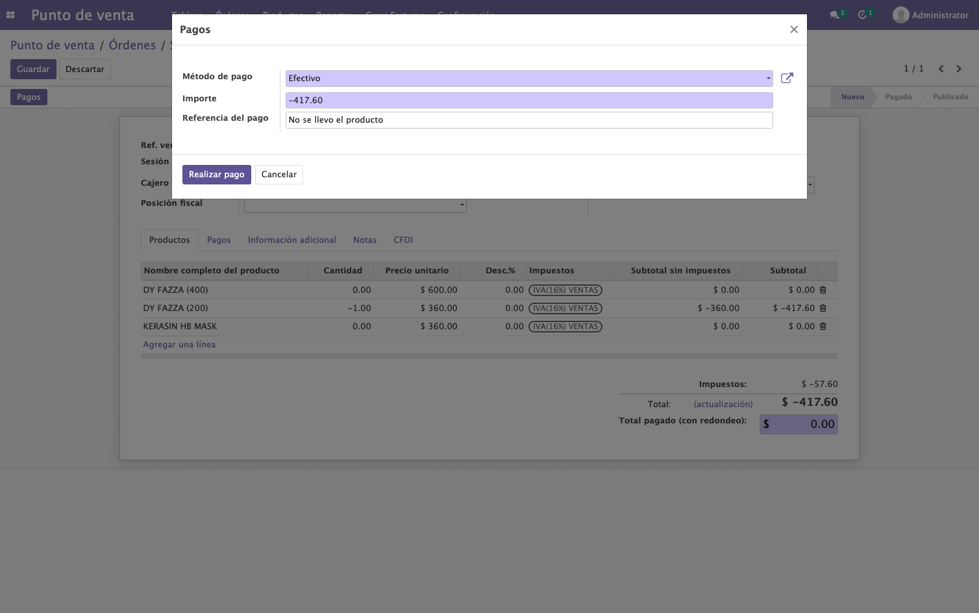The width and height of the screenshot is (979, 613).
Task: Select the Pagado status stage
Action: 898,97
